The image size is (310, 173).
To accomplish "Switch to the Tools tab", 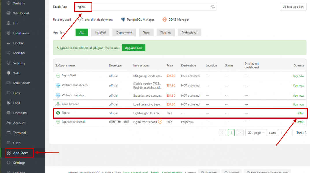I will point(146,33).
